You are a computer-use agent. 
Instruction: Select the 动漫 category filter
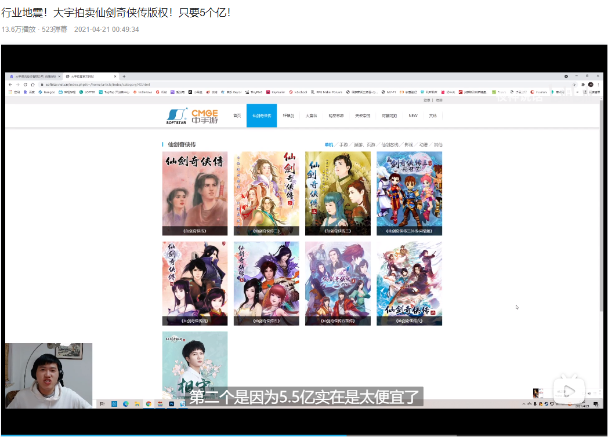(423, 144)
